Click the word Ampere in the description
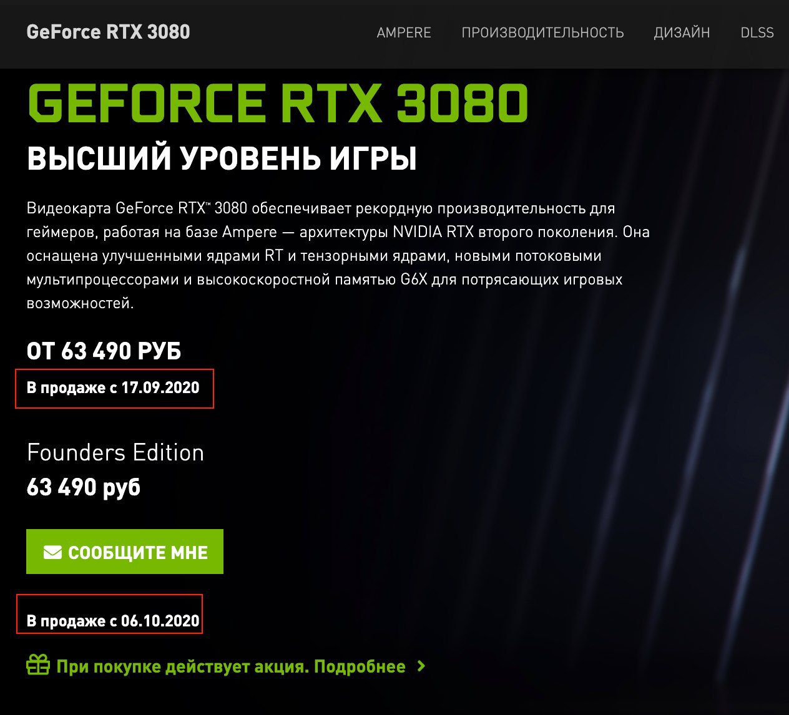Image resolution: width=789 pixels, height=715 pixels. pyautogui.click(x=250, y=233)
